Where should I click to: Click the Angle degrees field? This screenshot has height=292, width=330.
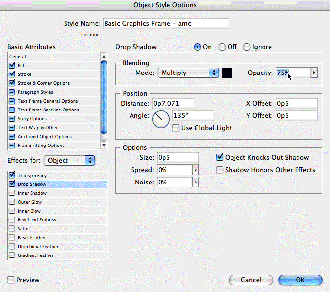(193, 115)
